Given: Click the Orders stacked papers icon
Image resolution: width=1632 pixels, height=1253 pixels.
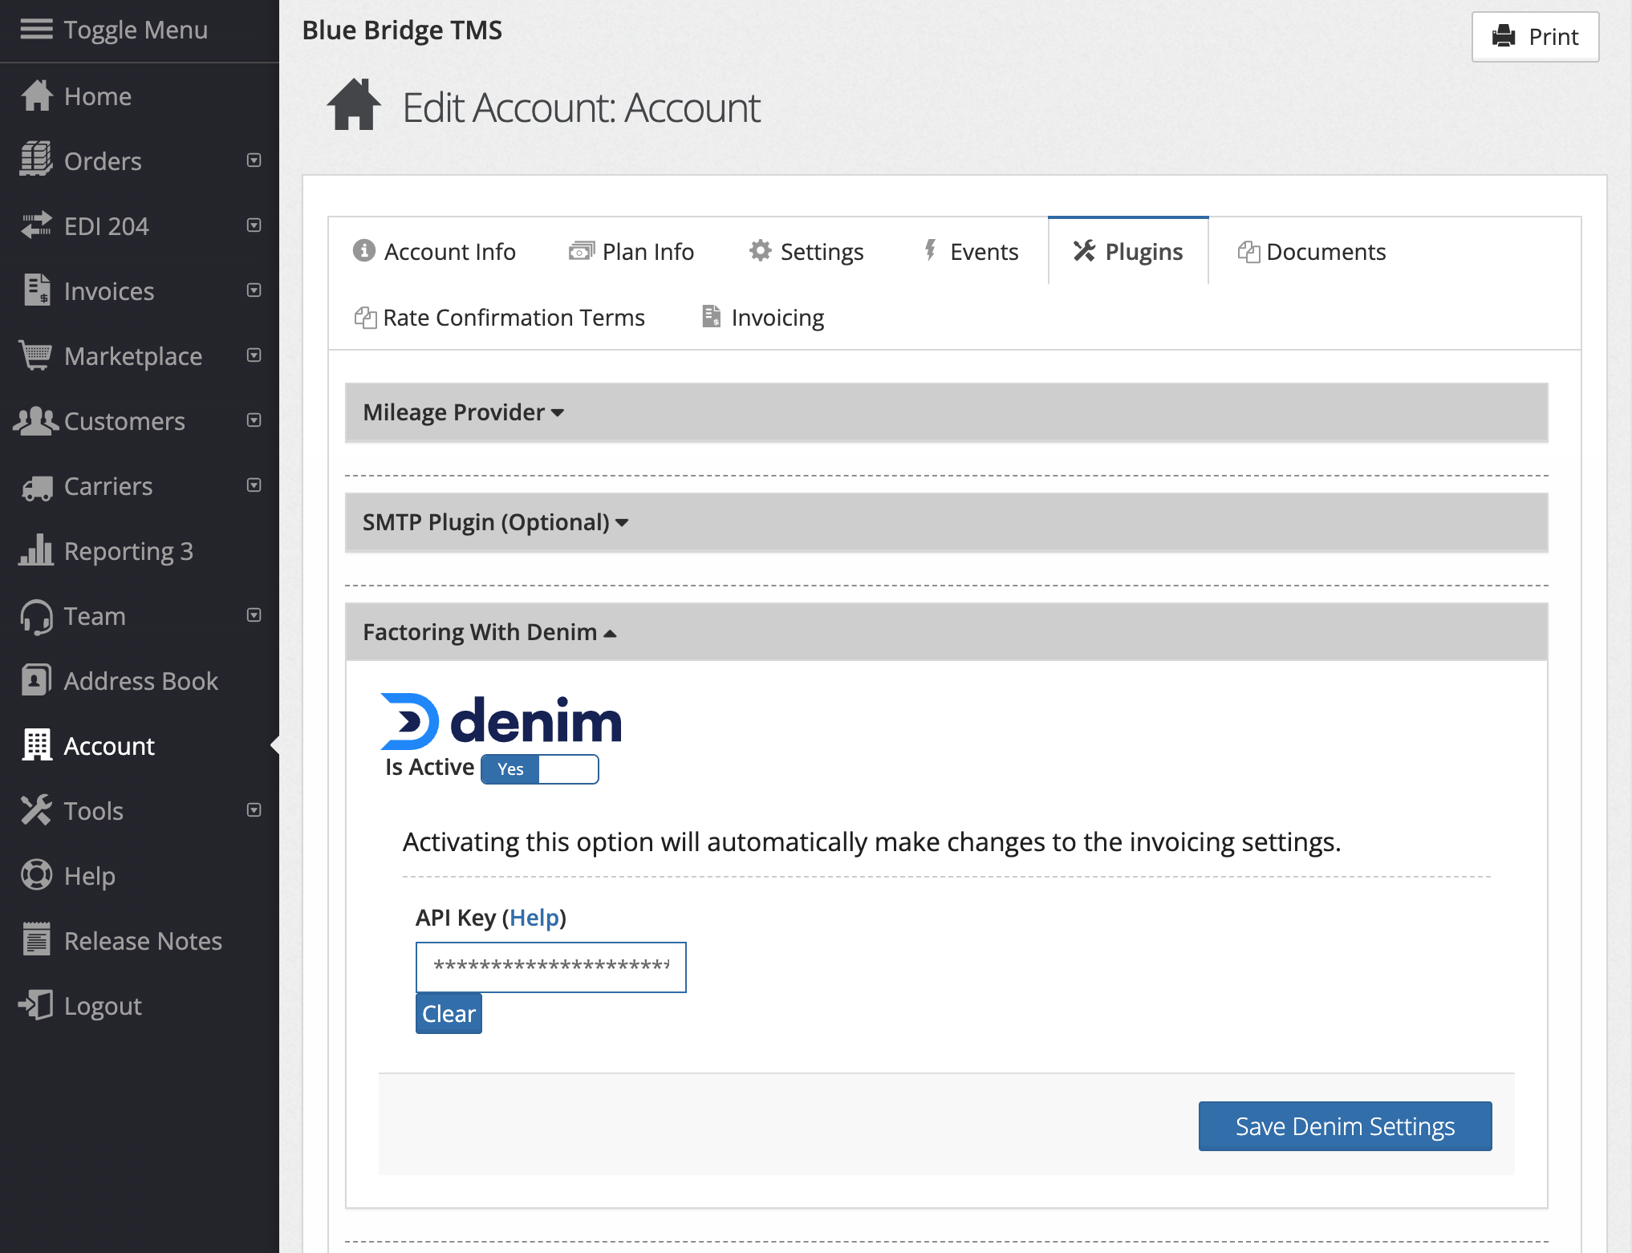Looking at the screenshot, I should click(36, 160).
